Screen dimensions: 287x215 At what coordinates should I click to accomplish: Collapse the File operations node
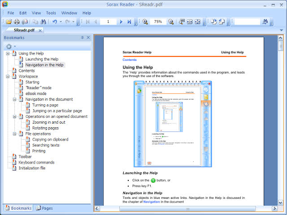click(x=14, y=134)
